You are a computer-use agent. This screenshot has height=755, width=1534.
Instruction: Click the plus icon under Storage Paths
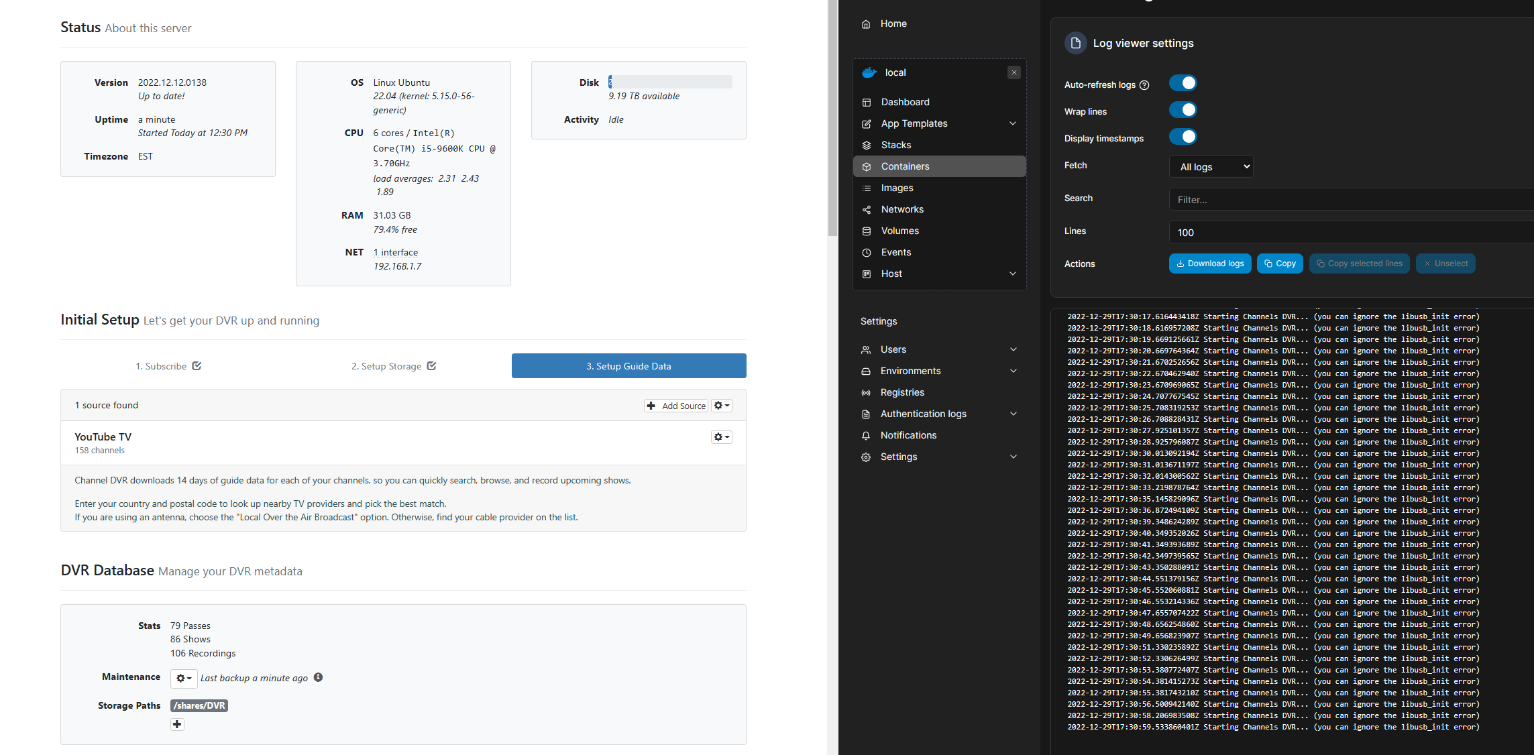click(x=177, y=724)
